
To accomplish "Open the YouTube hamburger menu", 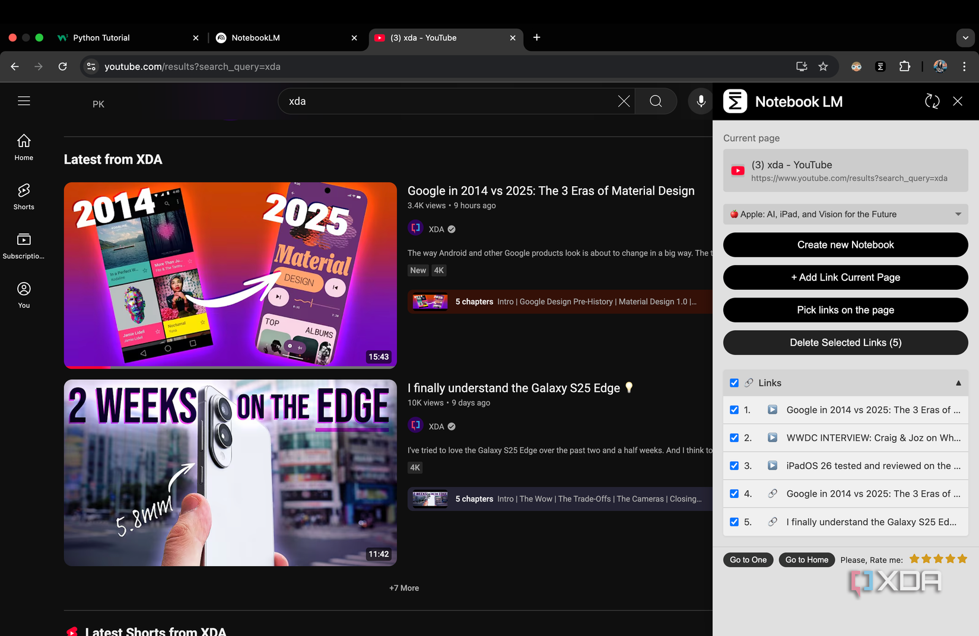I will pos(24,101).
